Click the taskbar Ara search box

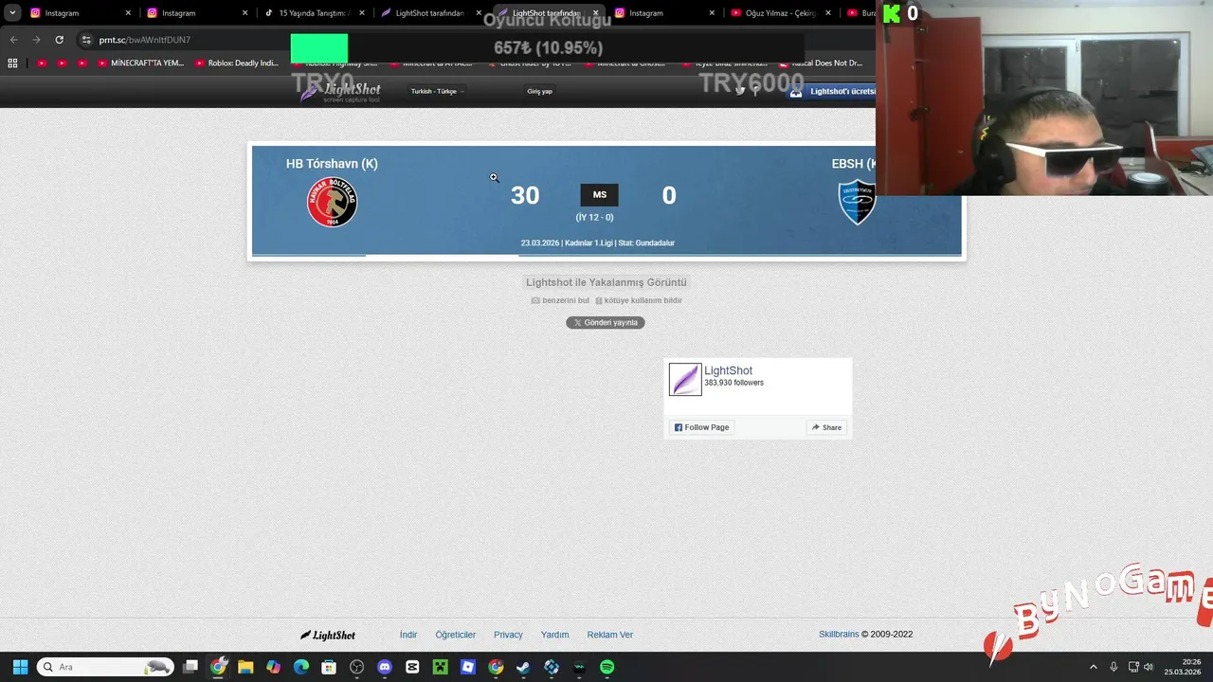pos(106,667)
